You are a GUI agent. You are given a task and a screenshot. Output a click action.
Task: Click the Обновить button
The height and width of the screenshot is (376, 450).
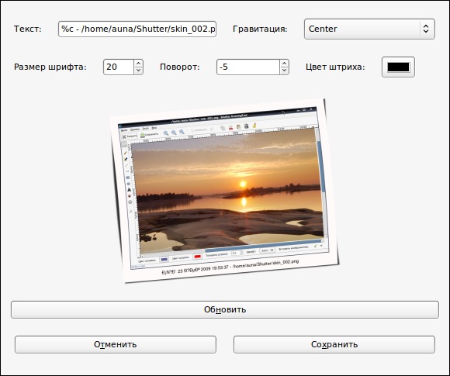pyautogui.click(x=225, y=310)
